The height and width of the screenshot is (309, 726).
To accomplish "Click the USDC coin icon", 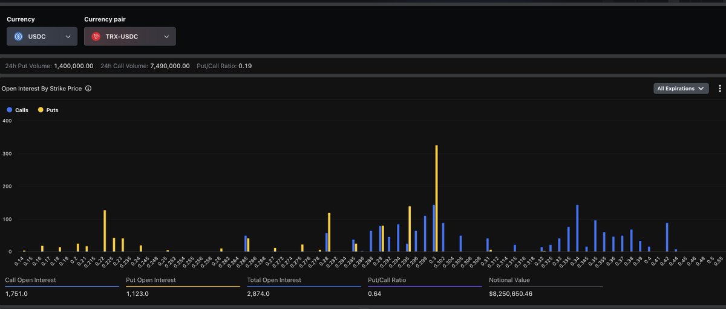I will (18, 37).
